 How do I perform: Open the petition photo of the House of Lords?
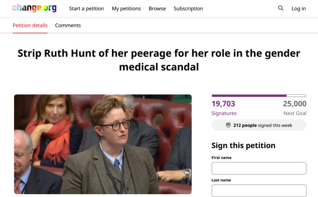tap(103, 144)
